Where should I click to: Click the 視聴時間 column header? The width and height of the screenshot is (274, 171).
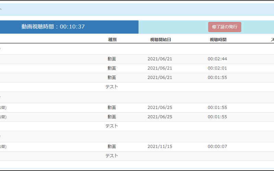coord(218,40)
